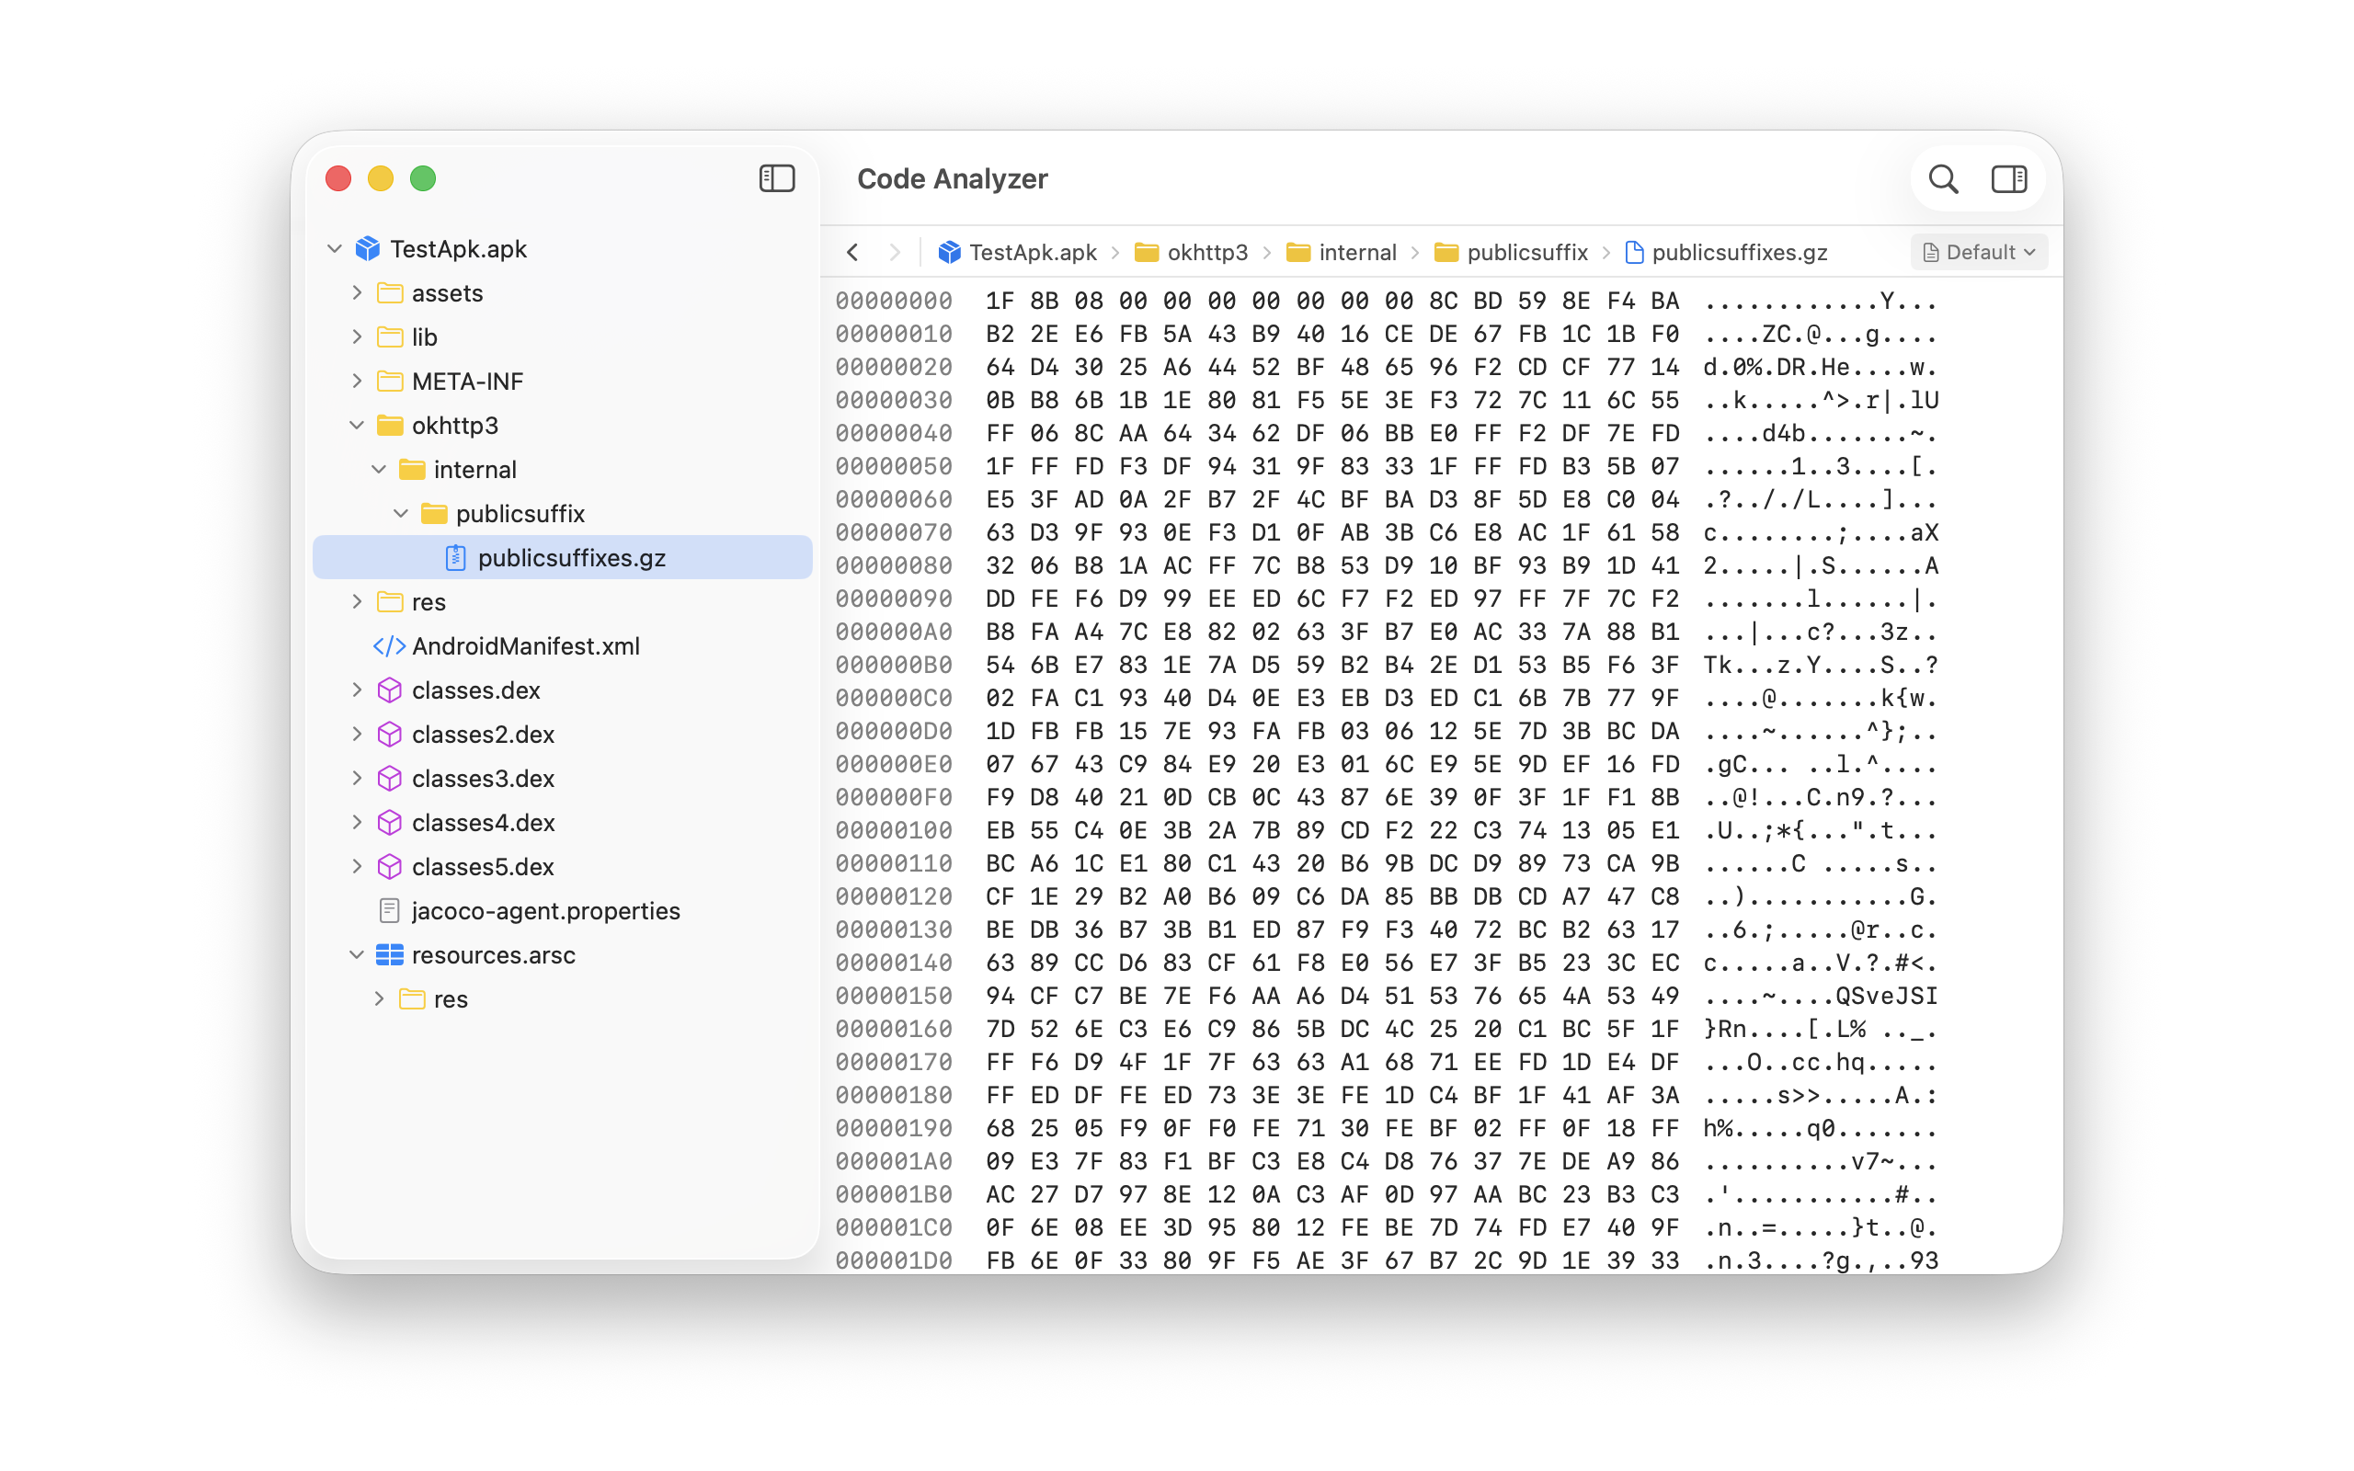Expand the assets folder
2354x1471 pixels.
pyautogui.click(x=357, y=293)
